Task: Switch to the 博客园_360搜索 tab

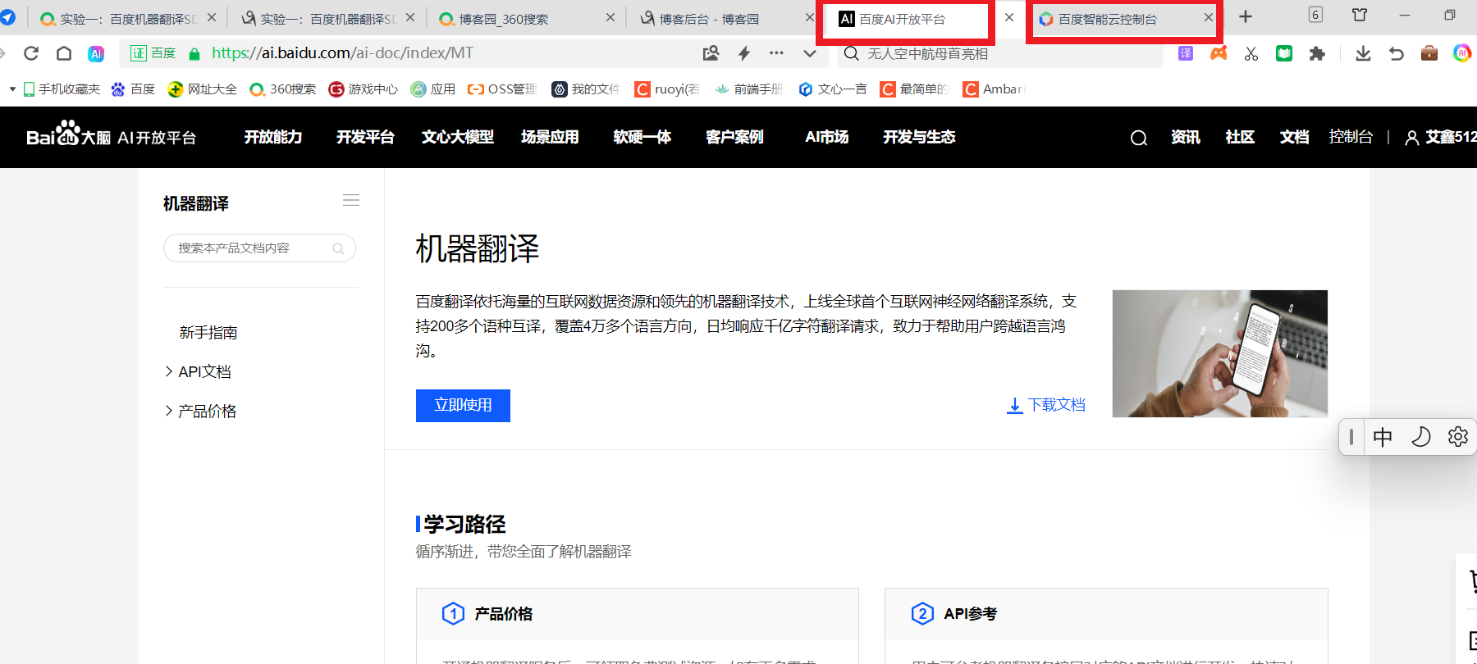Action: point(502,19)
